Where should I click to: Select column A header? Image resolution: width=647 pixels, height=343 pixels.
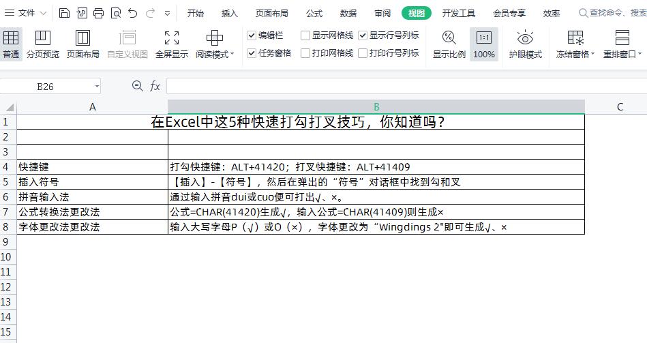pyautogui.click(x=93, y=107)
